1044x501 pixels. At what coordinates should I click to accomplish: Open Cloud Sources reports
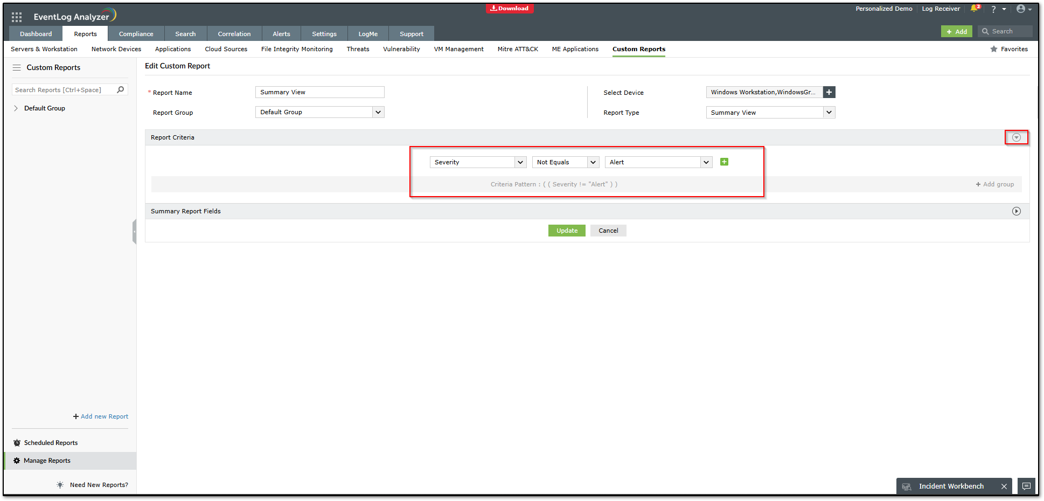226,49
